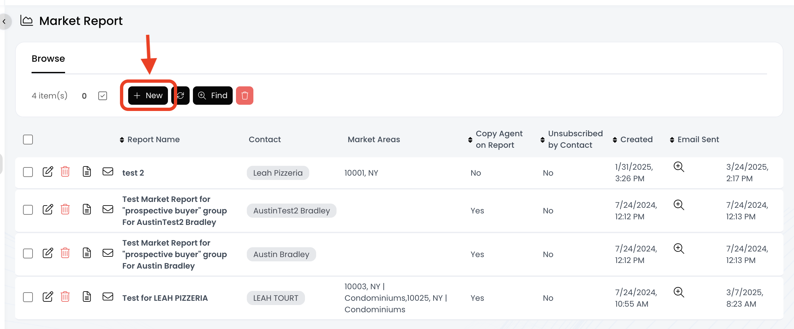Delete the Test for LEAH PIZZERIA report
Image resolution: width=794 pixels, height=329 pixels.
pos(65,297)
